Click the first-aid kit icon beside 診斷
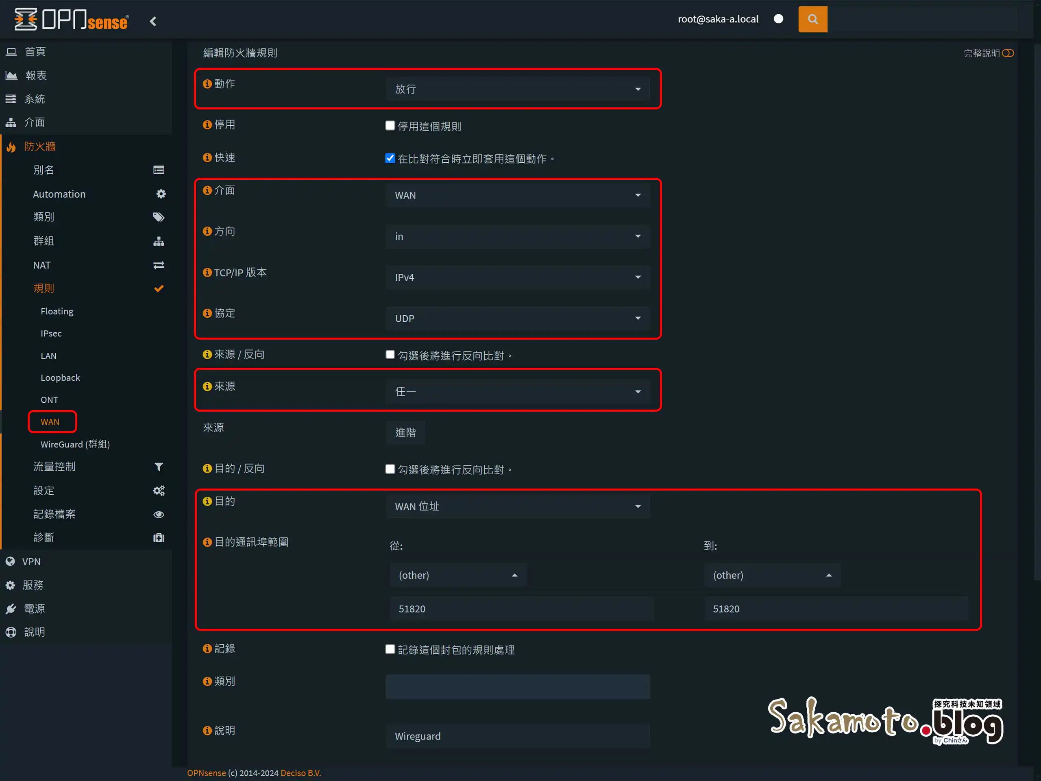The width and height of the screenshot is (1041, 781). [x=159, y=537]
